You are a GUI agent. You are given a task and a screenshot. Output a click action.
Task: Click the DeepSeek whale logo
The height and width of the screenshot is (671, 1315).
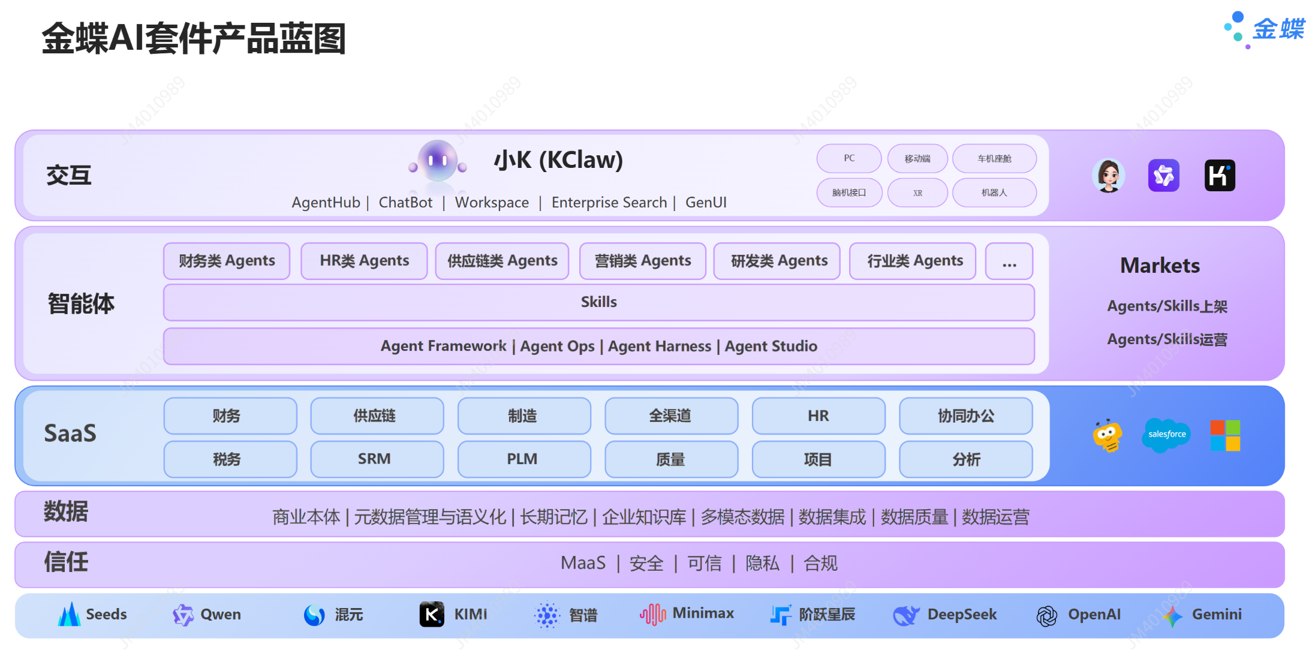tap(905, 615)
